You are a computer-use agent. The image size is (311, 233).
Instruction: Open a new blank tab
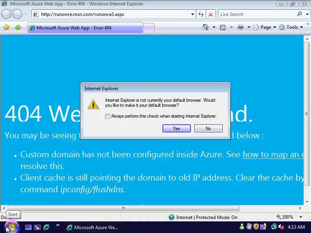[x=149, y=28]
